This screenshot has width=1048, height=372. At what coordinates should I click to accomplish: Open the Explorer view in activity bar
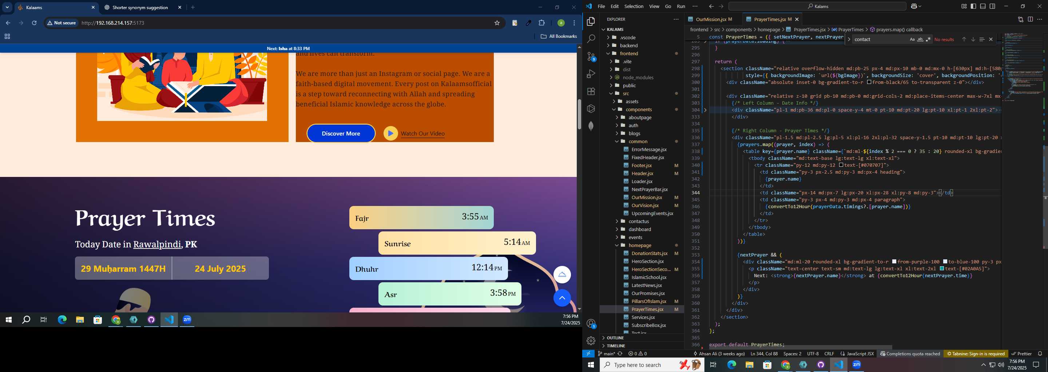(591, 21)
